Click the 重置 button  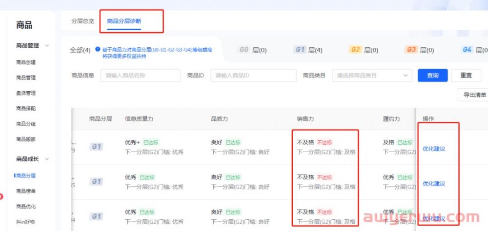(466, 76)
